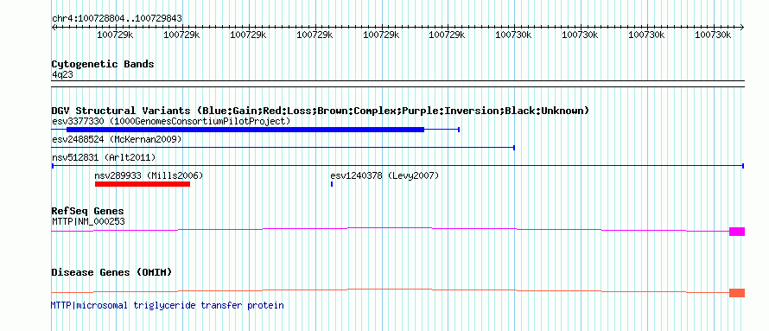This screenshot has height=331, width=769.
Task: Open the nsv289933 (Mills2006) variant label
Action: pos(149,175)
